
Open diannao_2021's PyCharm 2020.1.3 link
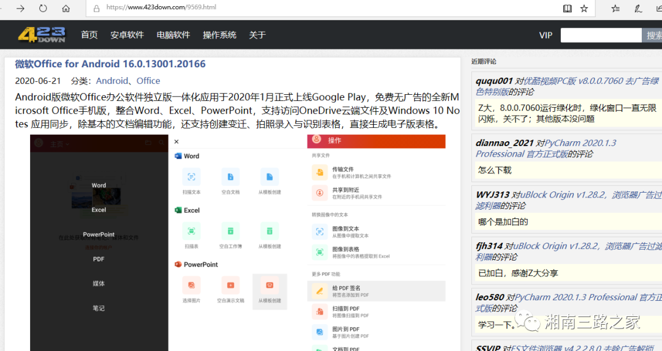click(x=546, y=149)
